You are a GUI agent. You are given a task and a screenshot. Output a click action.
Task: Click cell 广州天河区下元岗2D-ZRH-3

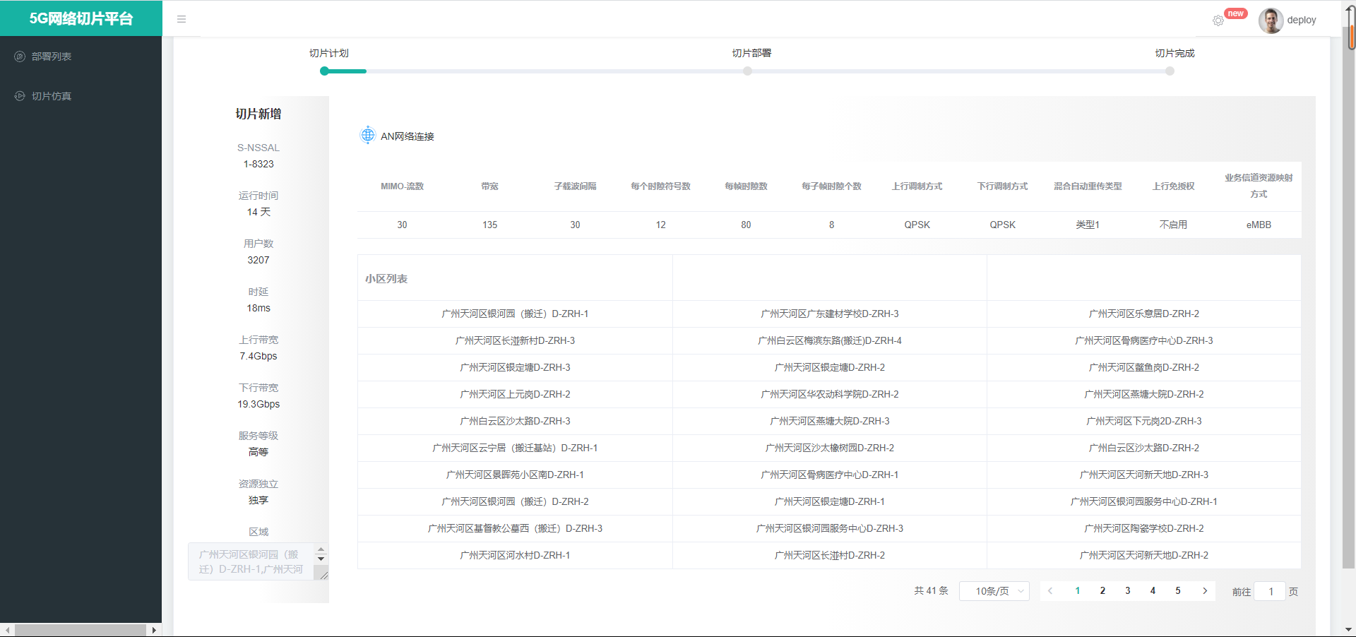pos(1143,421)
